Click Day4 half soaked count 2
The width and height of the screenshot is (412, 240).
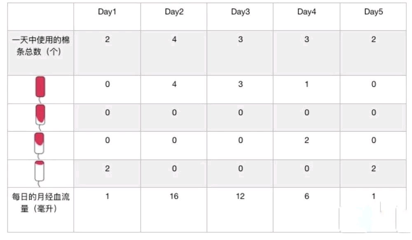coord(307,140)
